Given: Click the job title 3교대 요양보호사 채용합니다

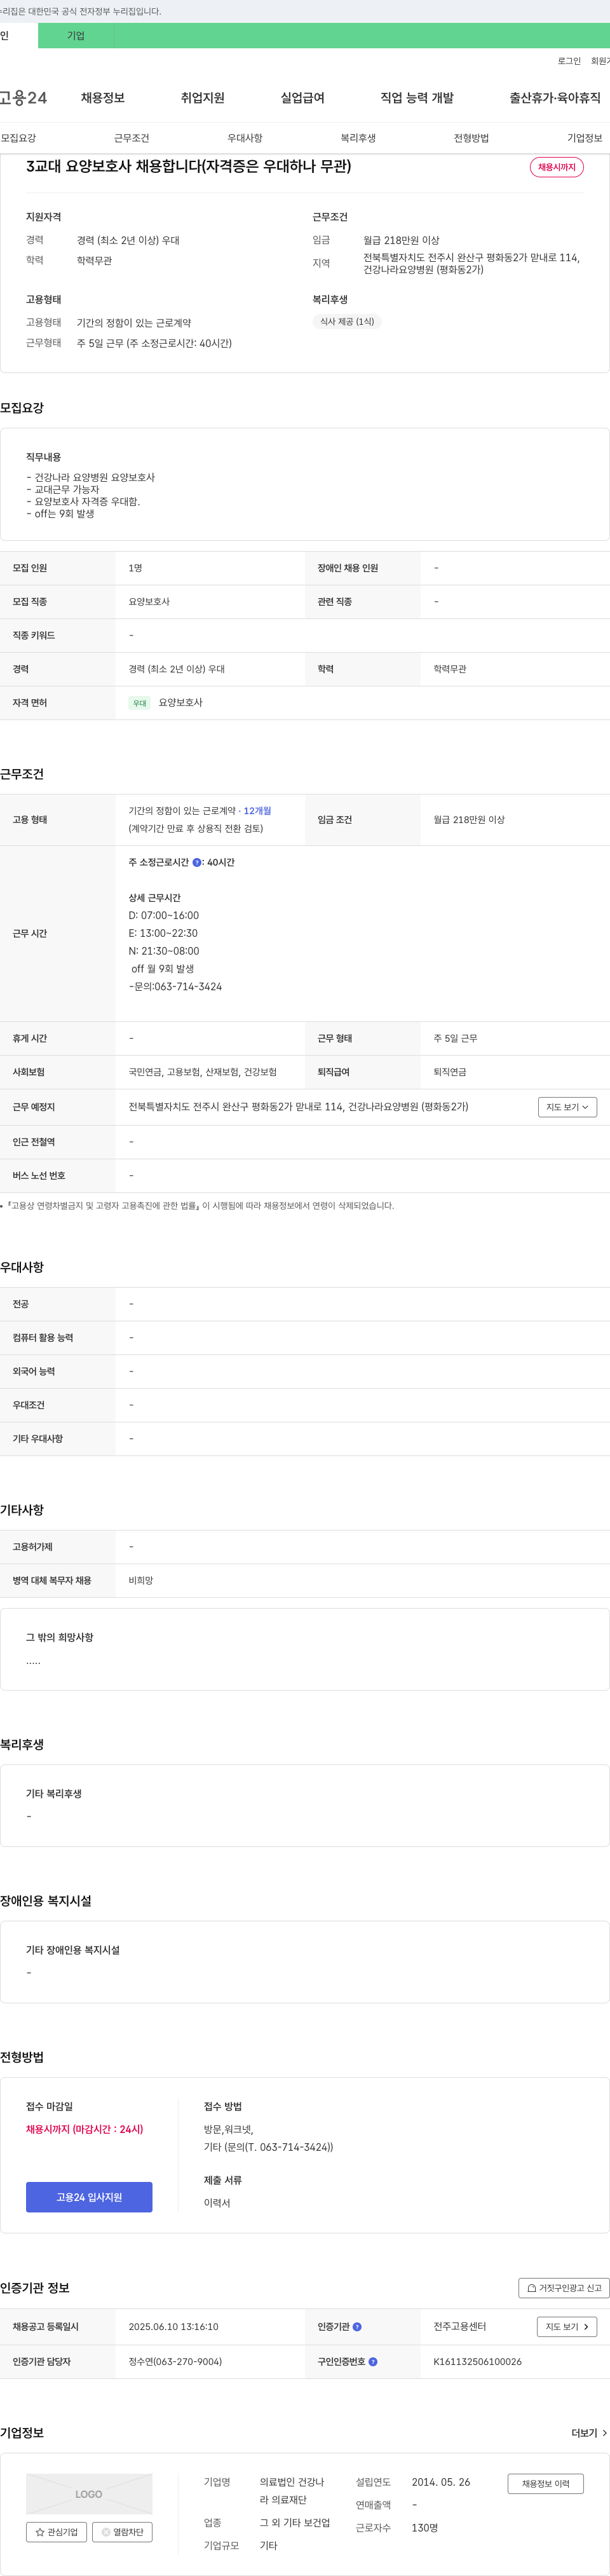Looking at the screenshot, I should (x=189, y=167).
